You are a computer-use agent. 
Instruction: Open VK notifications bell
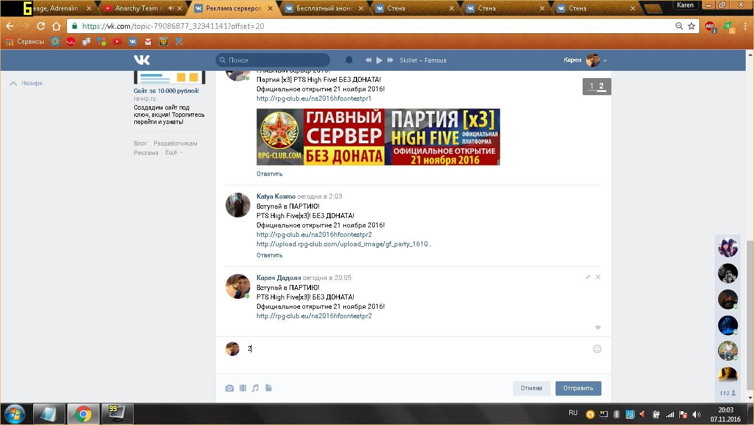pos(349,60)
